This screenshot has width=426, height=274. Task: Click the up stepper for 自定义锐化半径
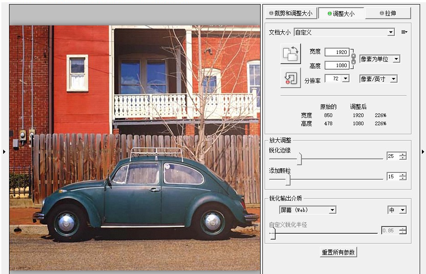pyautogui.click(x=403, y=229)
